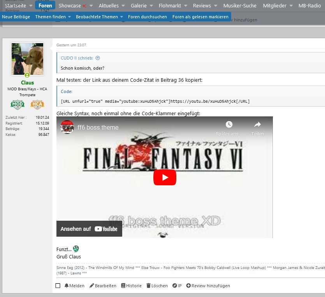The width and height of the screenshot is (325, 297).
Task: Open the ff6 boss theme video title
Action: [x=98, y=127]
